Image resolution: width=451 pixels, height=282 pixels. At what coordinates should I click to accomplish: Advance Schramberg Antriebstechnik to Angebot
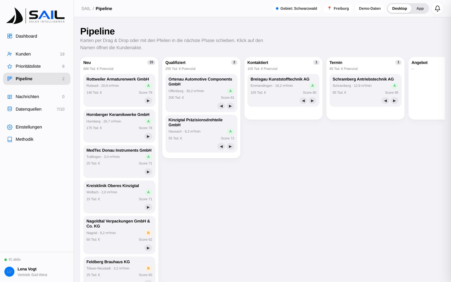(394, 101)
